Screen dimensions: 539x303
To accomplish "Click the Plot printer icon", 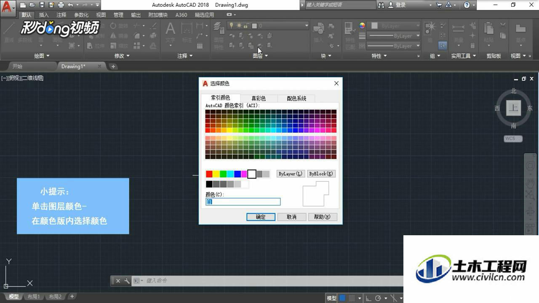I will click(x=61, y=5).
